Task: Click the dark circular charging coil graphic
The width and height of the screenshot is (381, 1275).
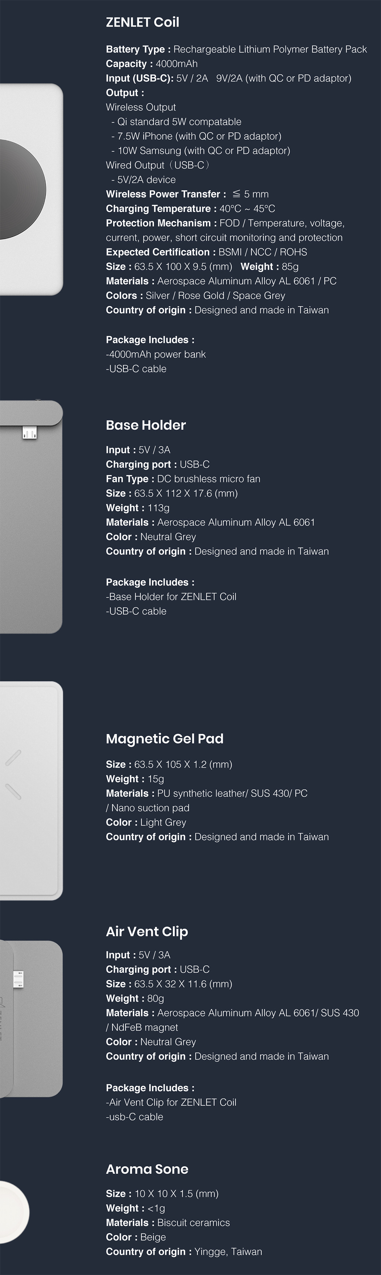Action: pos(20,189)
